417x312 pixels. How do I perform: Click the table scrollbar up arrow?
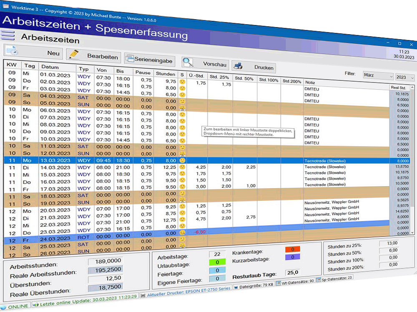(412, 87)
